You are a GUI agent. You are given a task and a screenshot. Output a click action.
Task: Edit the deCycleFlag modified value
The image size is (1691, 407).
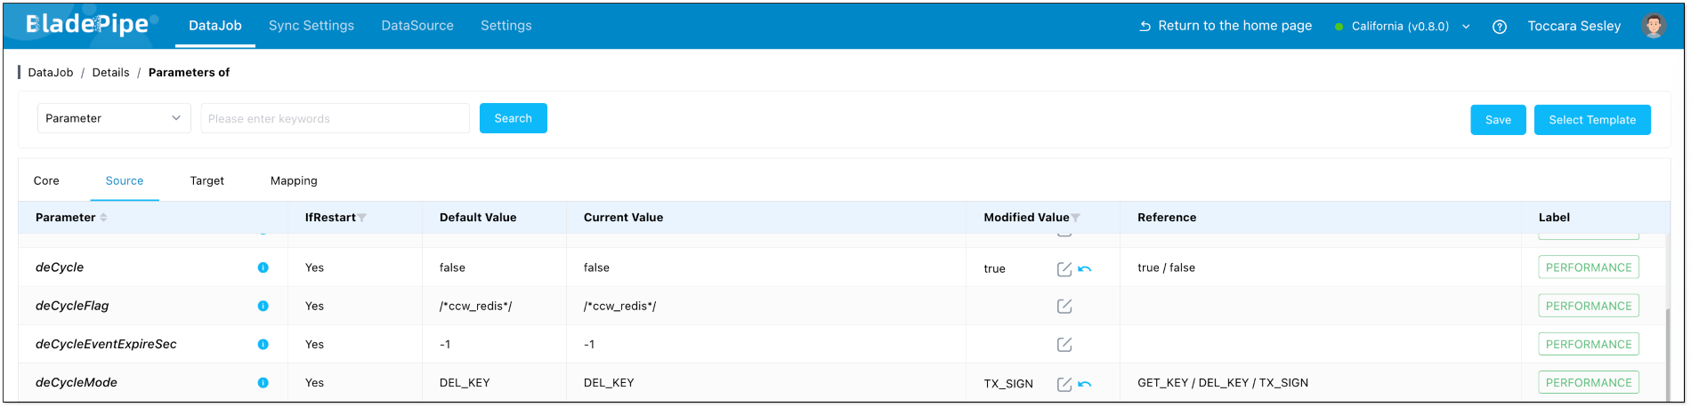point(1064,307)
